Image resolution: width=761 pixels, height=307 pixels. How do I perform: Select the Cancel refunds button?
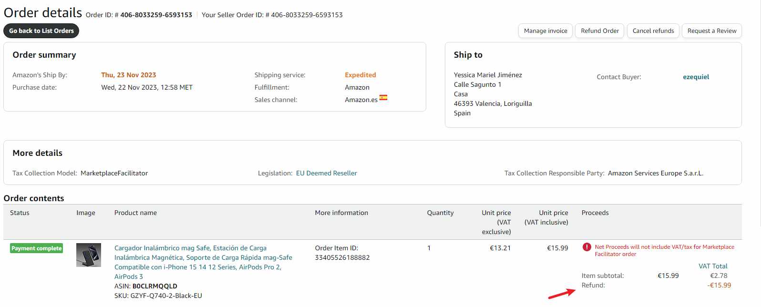pos(653,31)
